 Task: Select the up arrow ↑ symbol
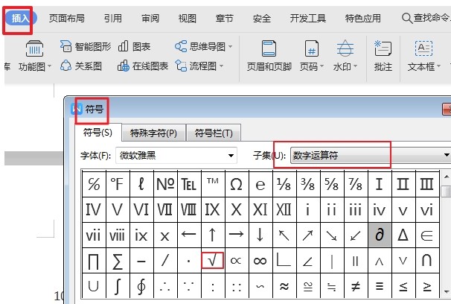pos(213,235)
